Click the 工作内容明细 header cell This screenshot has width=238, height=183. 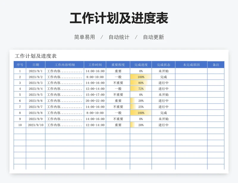[x=65, y=65]
